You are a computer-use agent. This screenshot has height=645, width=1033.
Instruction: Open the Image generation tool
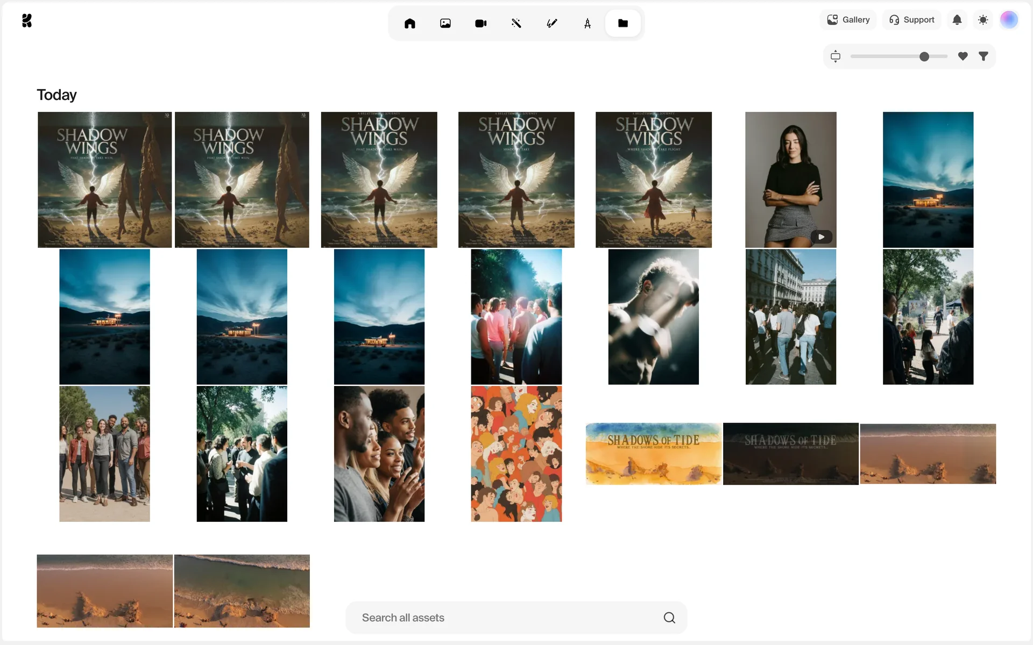tap(445, 23)
